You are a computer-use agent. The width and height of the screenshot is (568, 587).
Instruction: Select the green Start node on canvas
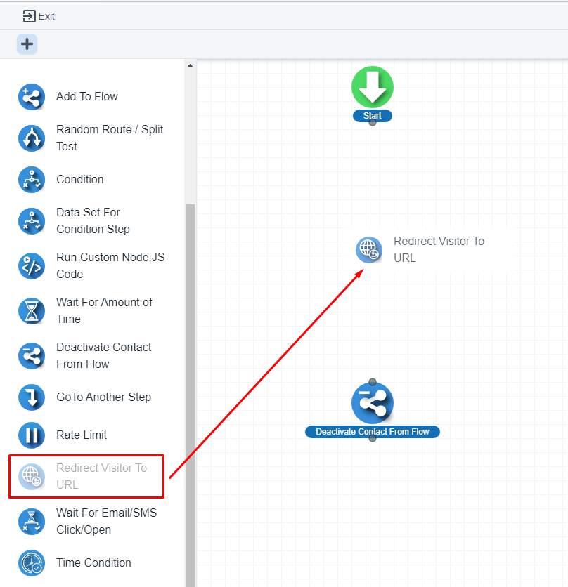click(373, 88)
